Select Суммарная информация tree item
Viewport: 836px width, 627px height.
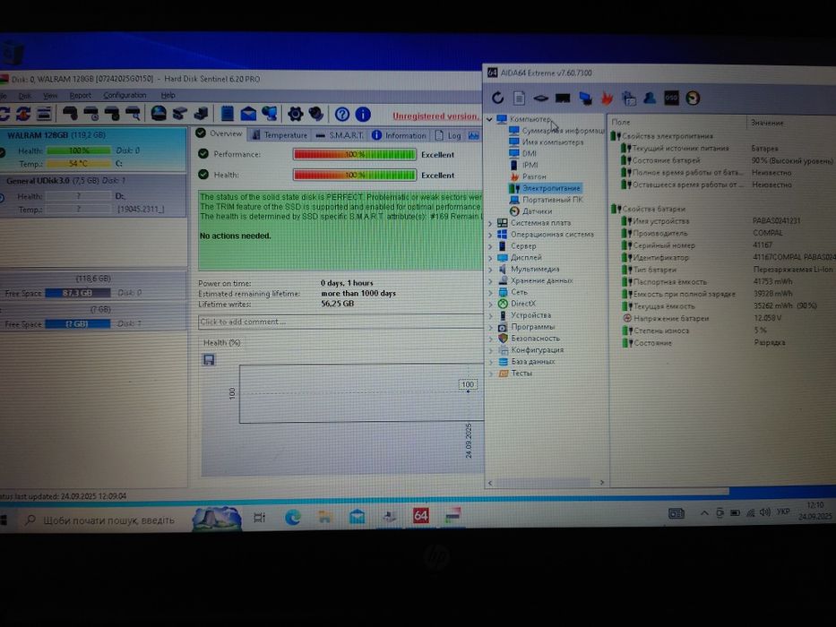[x=563, y=131]
